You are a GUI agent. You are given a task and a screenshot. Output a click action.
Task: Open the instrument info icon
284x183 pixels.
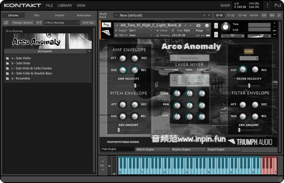coord(207,26)
